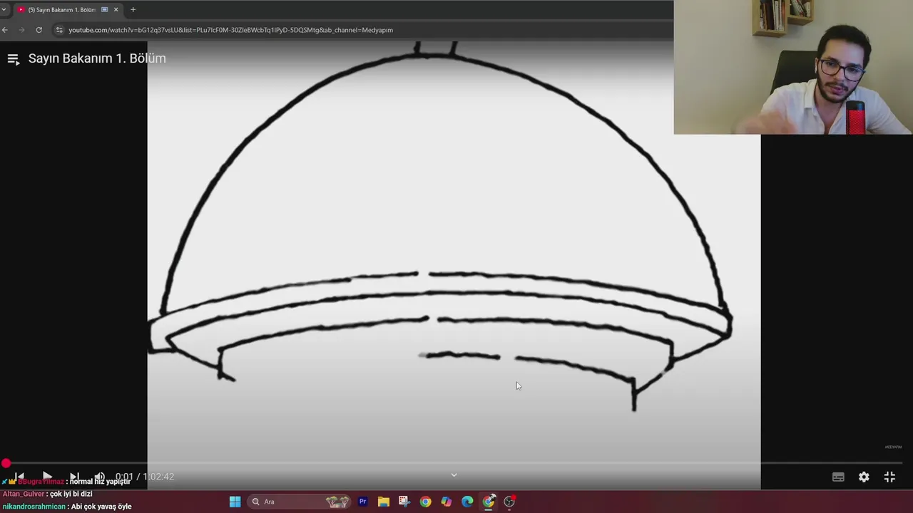This screenshot has width=913, height=513.
Task: Launch Google Chrome from taskbar
Action: pyautogui.click(x=425, y=502)
